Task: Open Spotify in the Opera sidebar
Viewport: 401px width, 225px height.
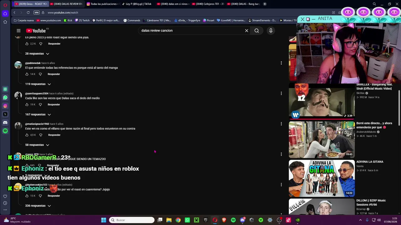Action: pos(5,131)
